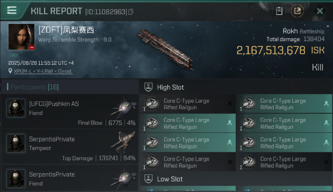Copy the kill report ID

click(131, 12)
